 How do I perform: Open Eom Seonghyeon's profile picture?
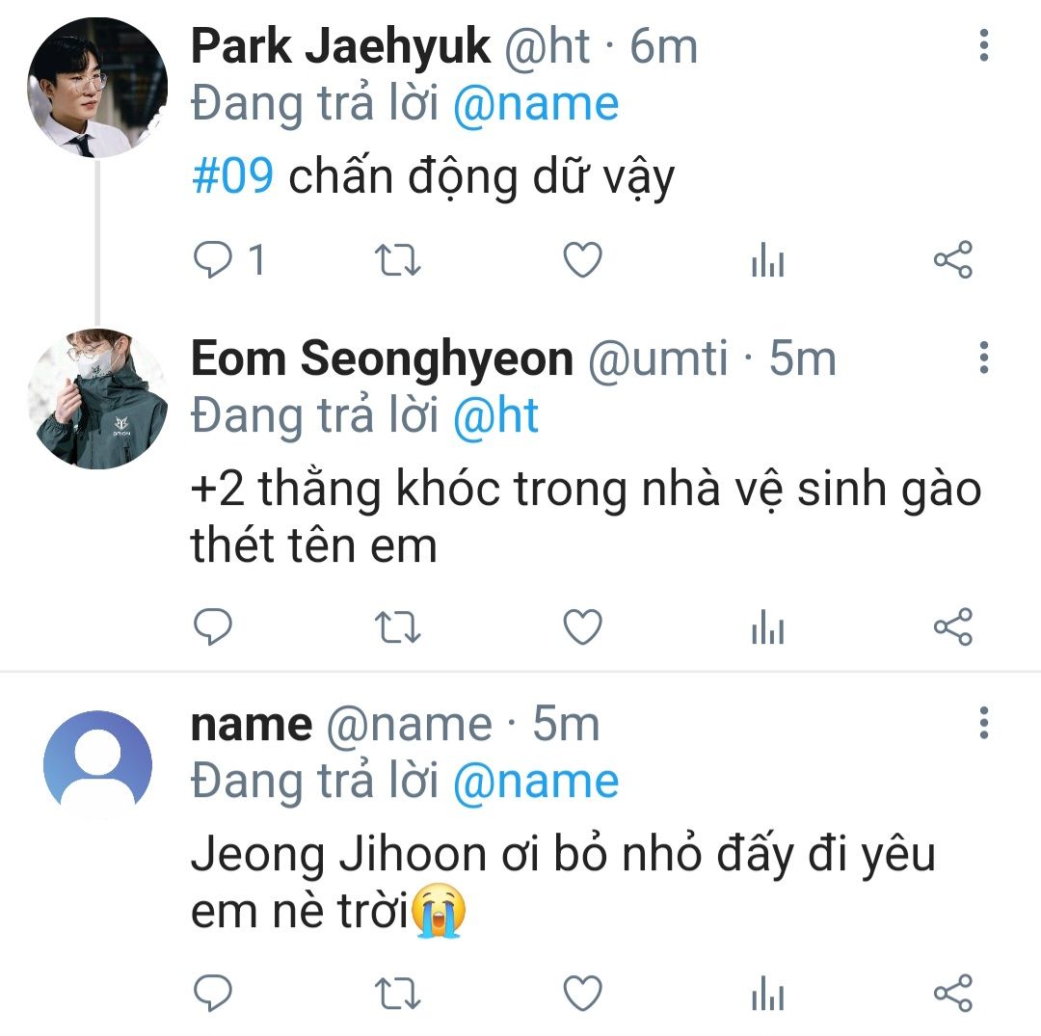click(x=96, y=399)
